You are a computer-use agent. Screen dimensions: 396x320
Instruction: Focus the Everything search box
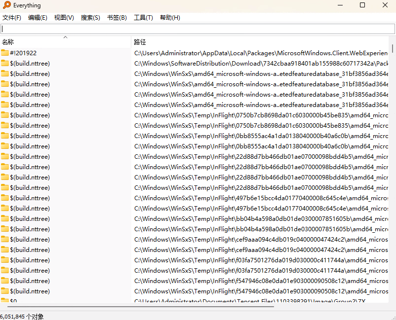(198, 29)
